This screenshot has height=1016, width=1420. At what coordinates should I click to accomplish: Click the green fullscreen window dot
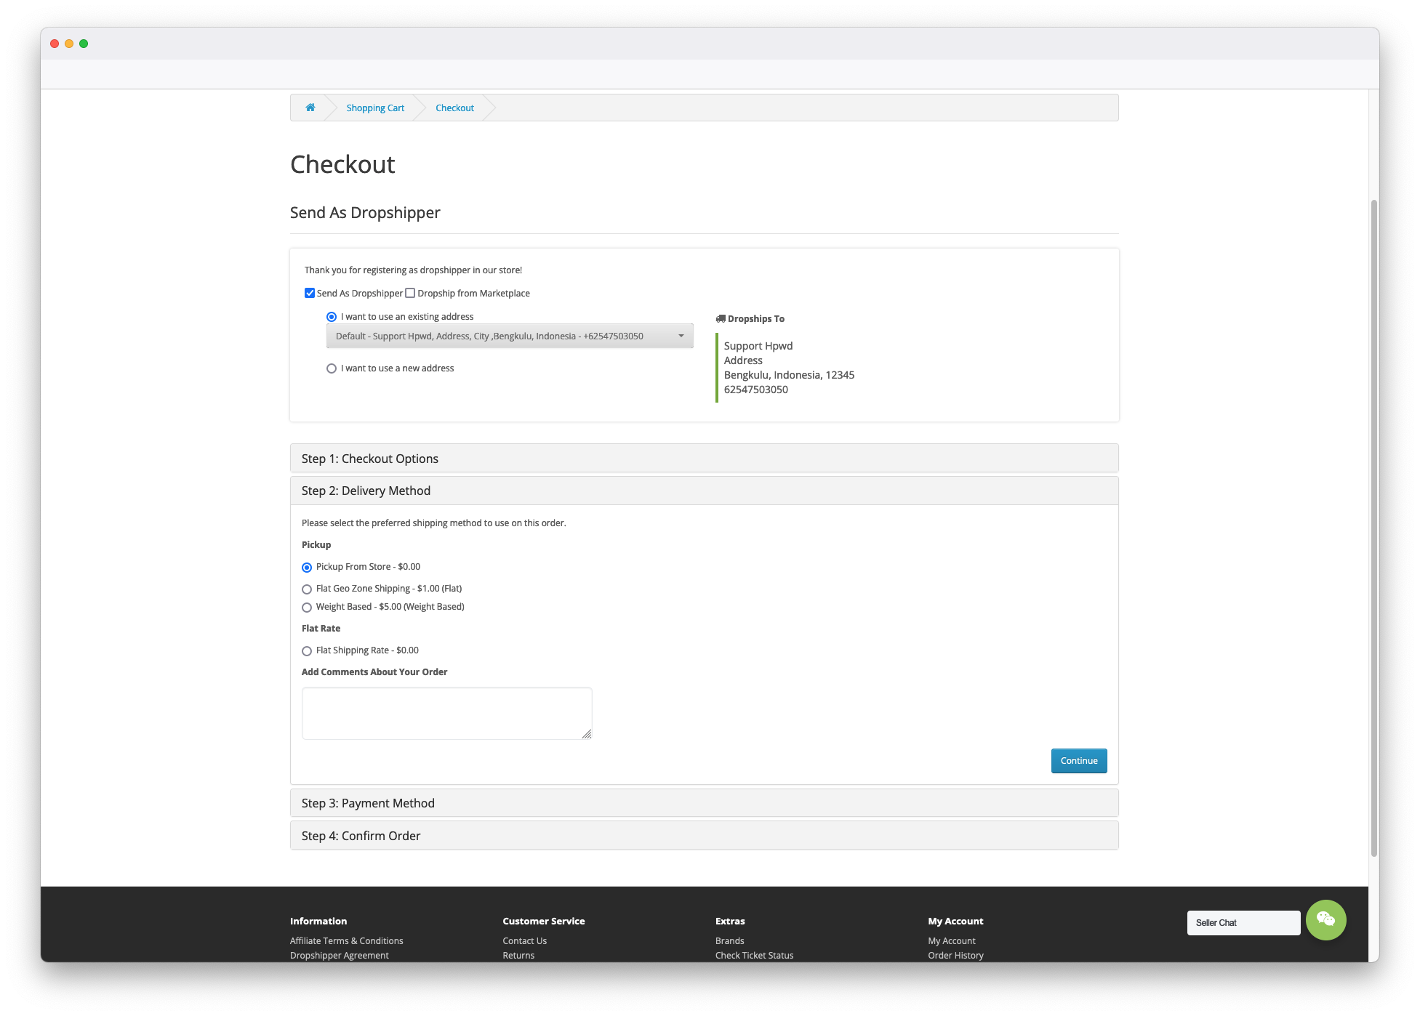pyautogui.click(x=84, y=44)
